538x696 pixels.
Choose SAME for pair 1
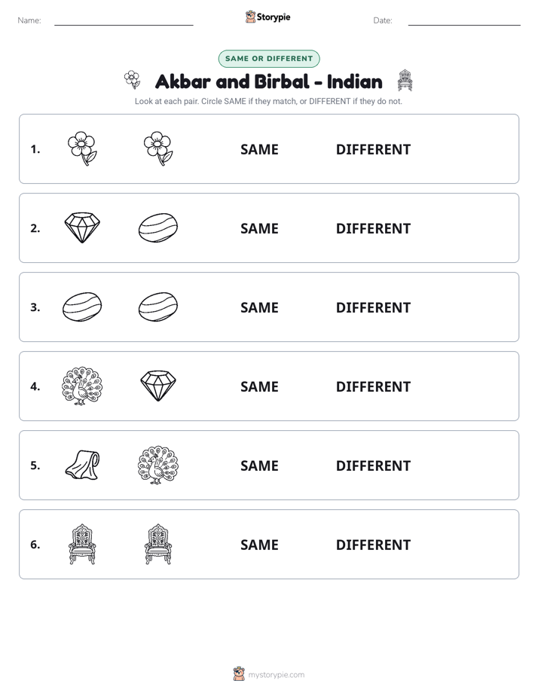click(259, 150)
